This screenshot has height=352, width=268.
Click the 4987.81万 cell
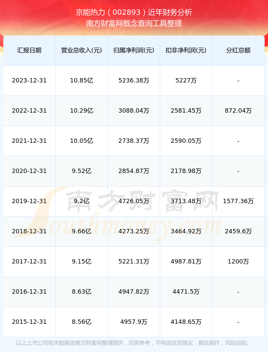[186, 261]
